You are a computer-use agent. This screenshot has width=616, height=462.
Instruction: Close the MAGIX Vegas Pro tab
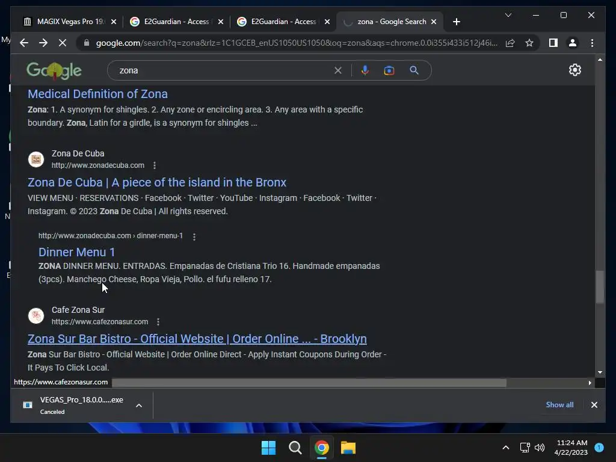coord(114,22)
